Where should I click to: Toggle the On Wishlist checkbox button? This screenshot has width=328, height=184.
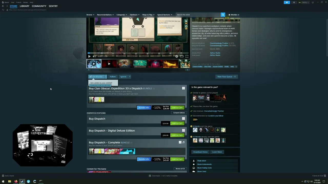pyautogui.click(x=96, y=77)
